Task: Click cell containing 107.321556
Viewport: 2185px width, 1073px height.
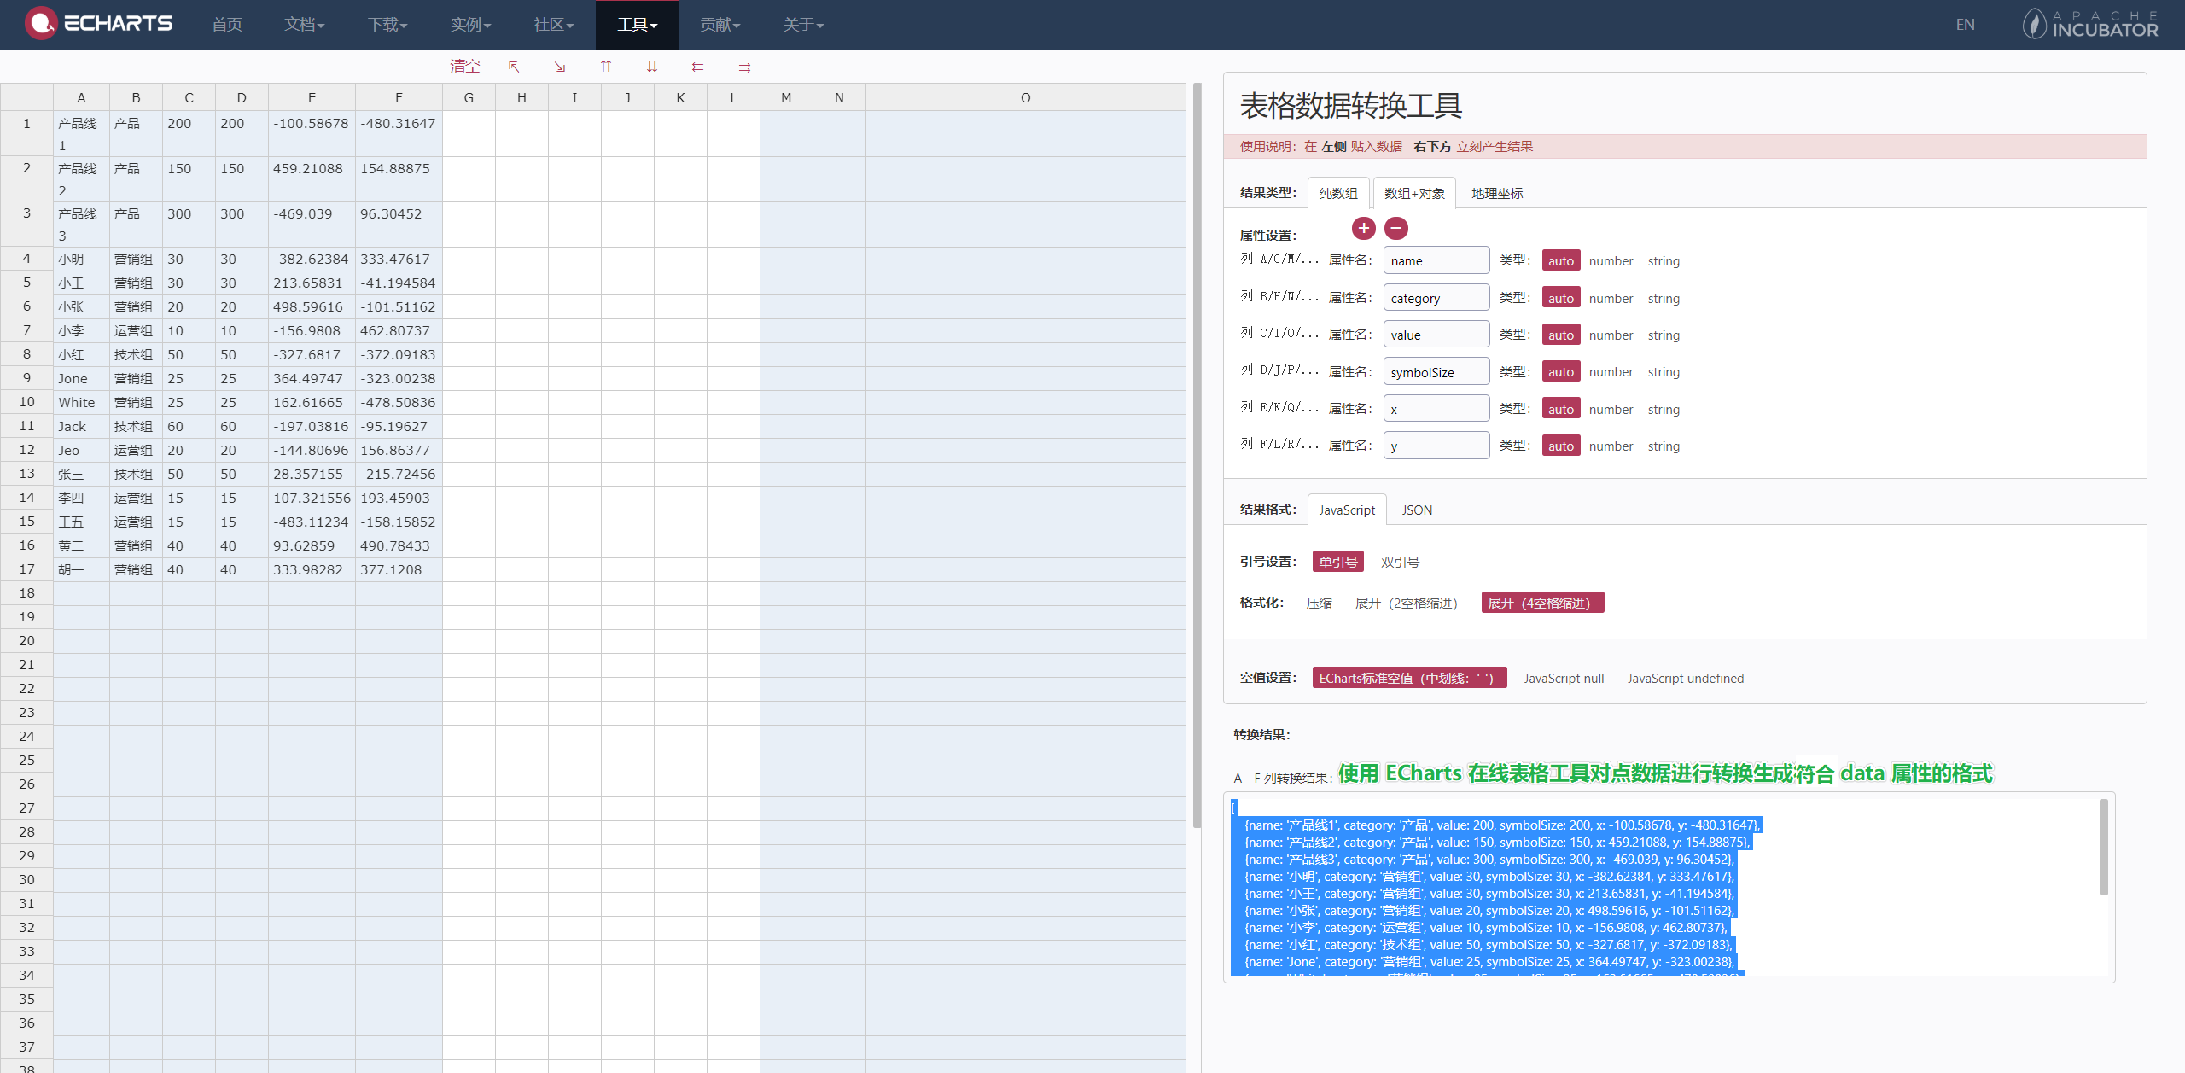Action: (x=312, y=498)
